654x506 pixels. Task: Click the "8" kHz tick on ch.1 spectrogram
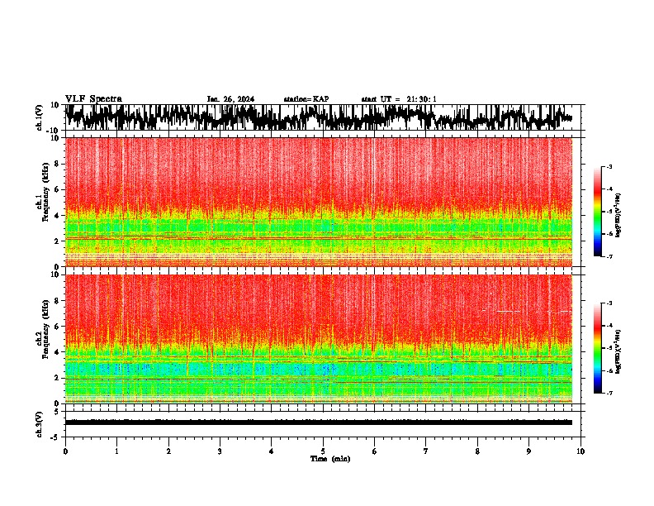coord(58,164)
